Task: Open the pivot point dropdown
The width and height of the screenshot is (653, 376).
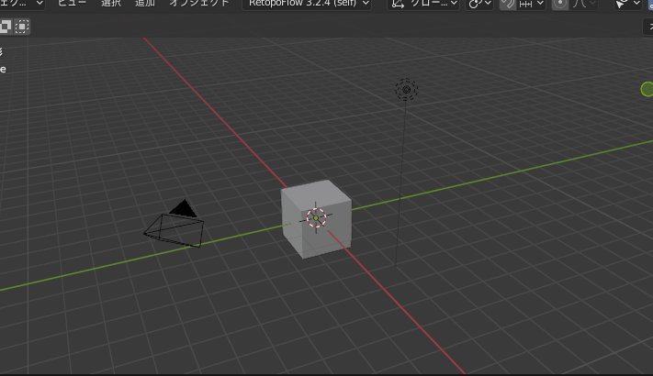Action: coord(479,4)
